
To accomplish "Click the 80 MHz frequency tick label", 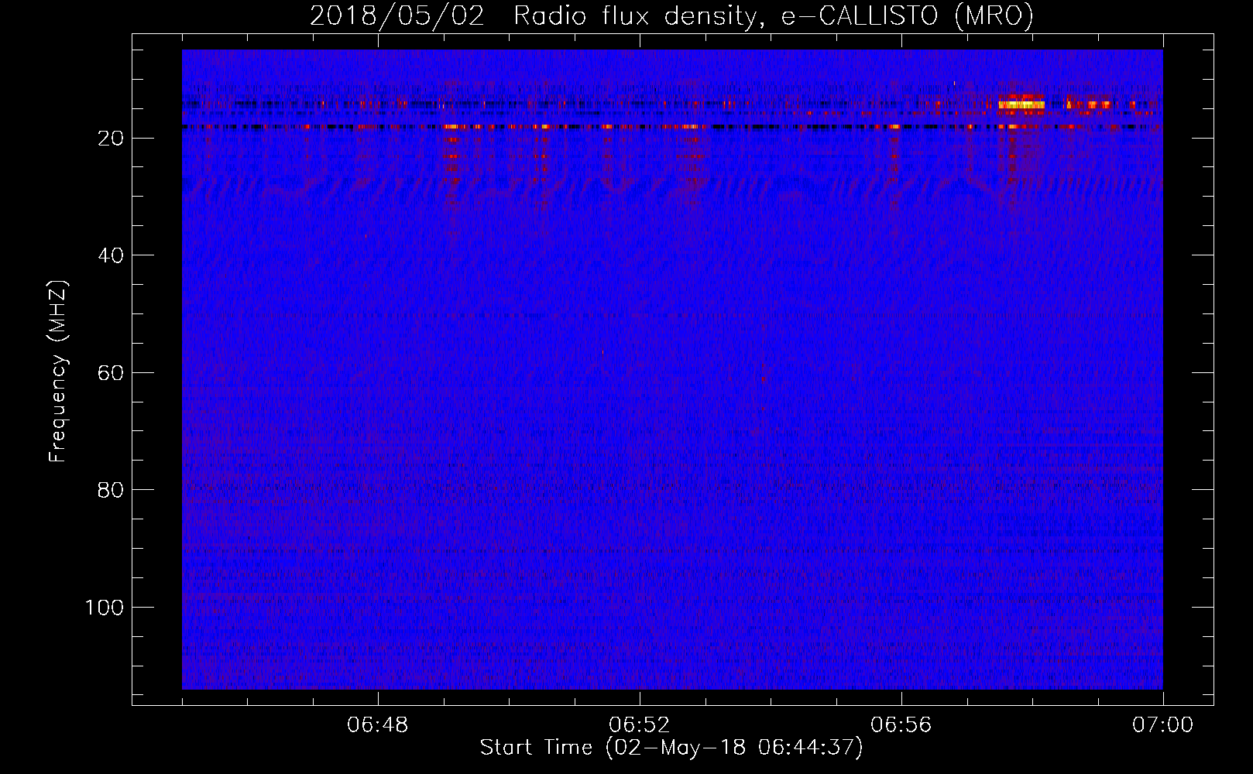I will 112,490.
